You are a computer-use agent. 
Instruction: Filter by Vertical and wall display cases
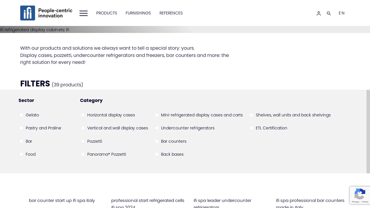115,128
